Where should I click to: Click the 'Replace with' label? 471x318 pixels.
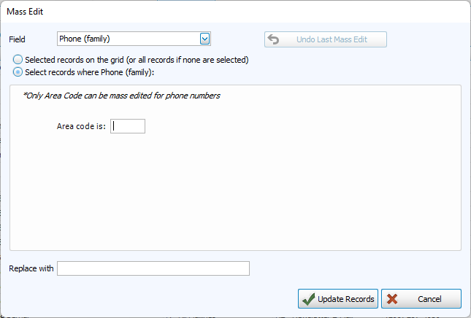(31, 268)
